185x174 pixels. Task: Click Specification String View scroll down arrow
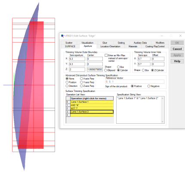pos(163,122)
